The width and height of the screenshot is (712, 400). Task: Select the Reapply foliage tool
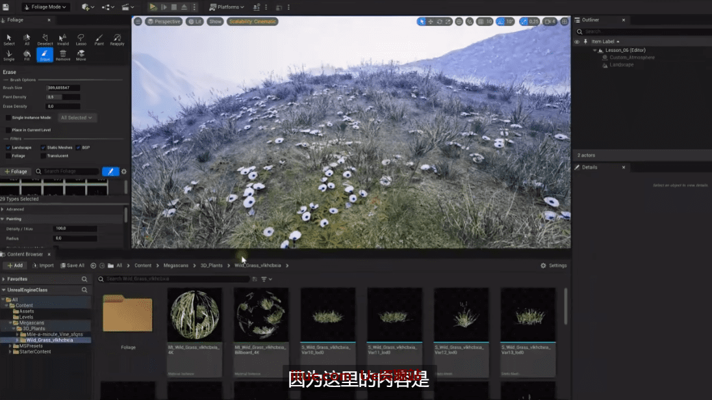[118, 39]
